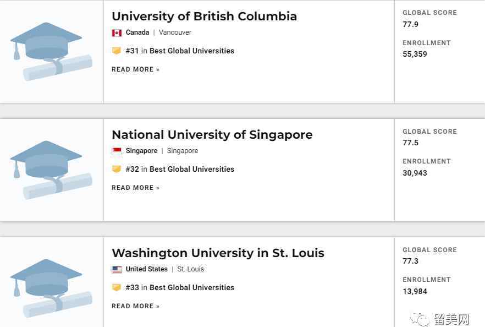The height and width of the screenshot is (327, 485).
Task: Click the graduation cap thumbnail for Washington University
Action: tap(51, 288)
